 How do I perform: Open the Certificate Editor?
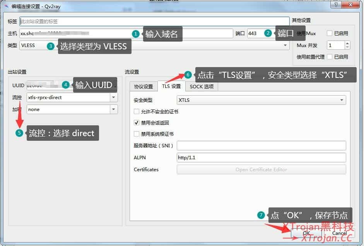click(x=261, y=169)
